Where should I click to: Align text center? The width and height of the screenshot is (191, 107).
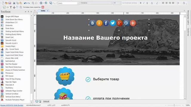click(x=167, y=3)
